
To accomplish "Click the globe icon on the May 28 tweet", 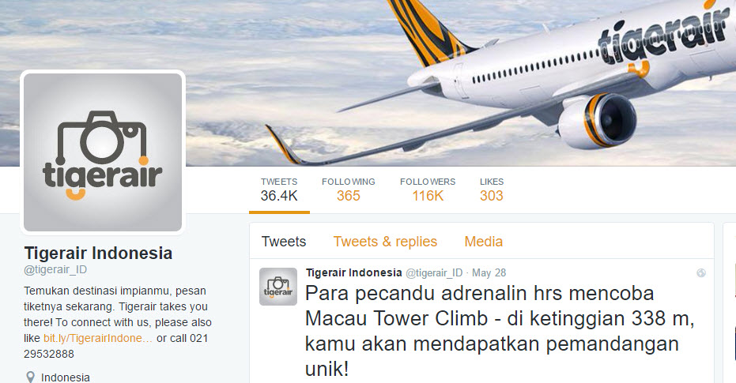I will (700, 272).
